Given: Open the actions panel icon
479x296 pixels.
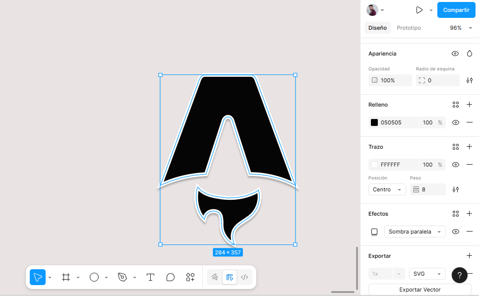Looking at the screenshot, I should (x=190, y=277).
